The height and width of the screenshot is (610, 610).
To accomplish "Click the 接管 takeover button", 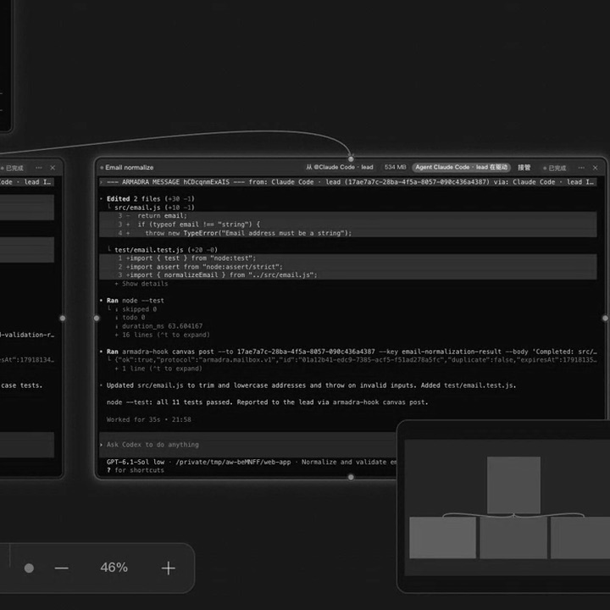I will click(524, 167).
